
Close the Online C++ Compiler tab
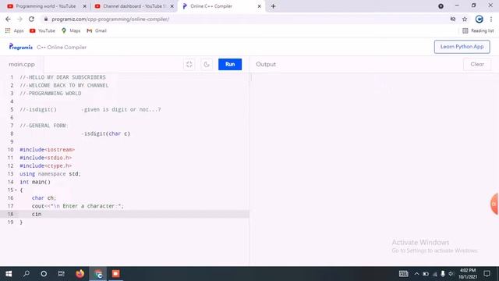(x=259, y=6)
